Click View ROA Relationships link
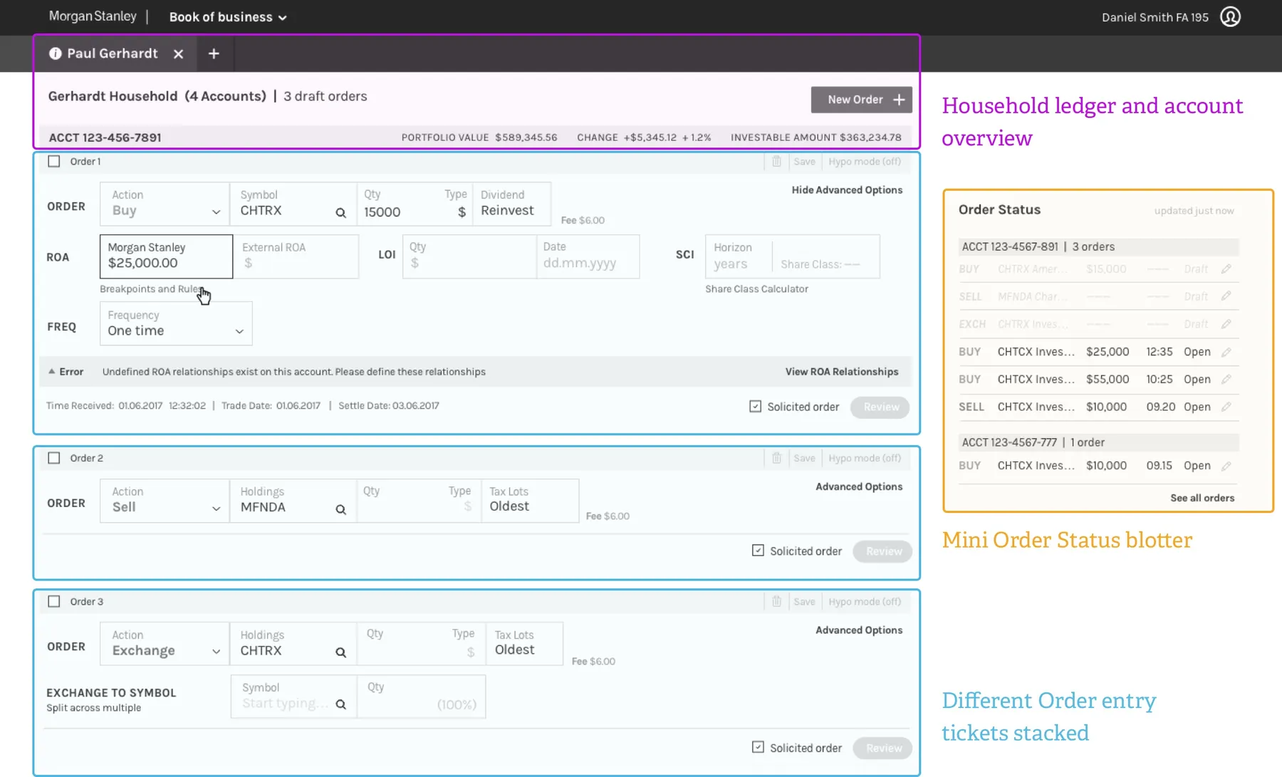Screen dimensions: 1282x777 pos(842,372)
